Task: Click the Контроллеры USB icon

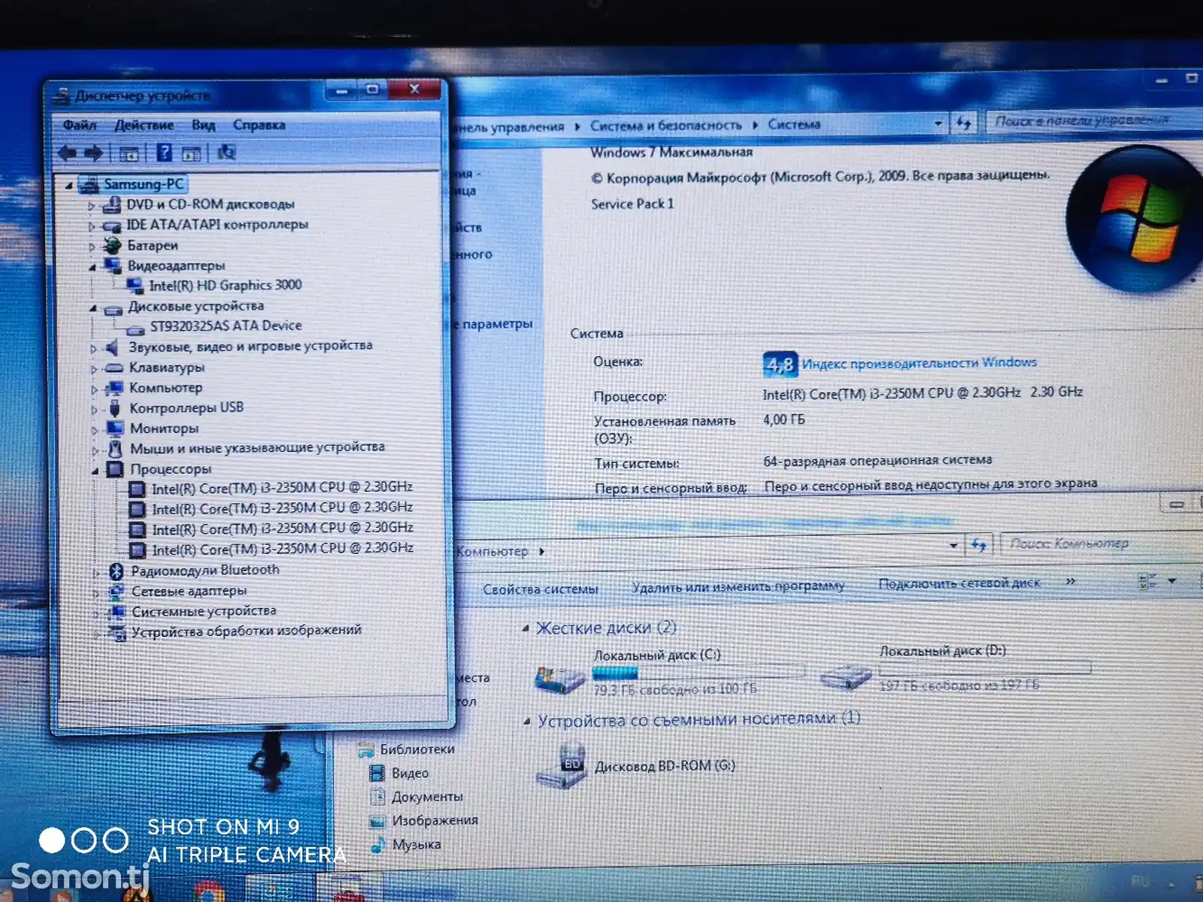Action: tap(114, 408)
